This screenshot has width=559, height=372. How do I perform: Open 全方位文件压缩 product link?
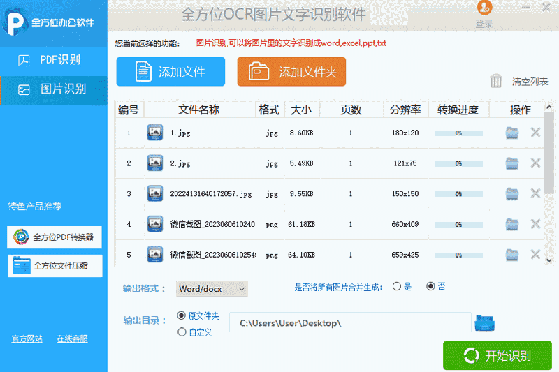coord(55,265)
